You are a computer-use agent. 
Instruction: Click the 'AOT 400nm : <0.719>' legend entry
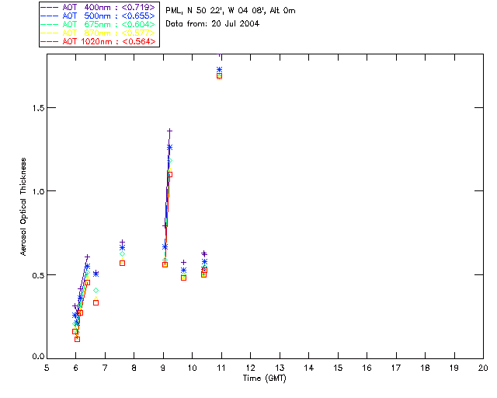(98, 7)
